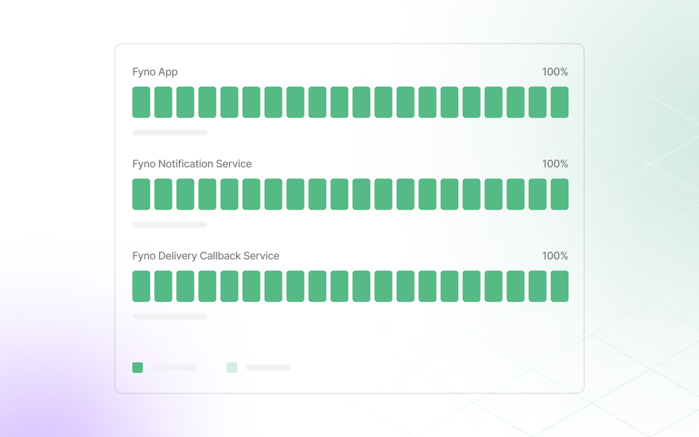The width and height of the screenshot is (699, 437).
Task: Select the Fyno App service label
Action: [x=155, y=72]
